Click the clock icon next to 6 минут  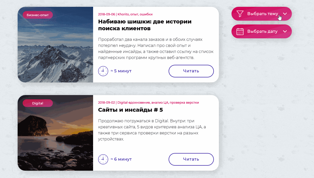tap(103, 159)
